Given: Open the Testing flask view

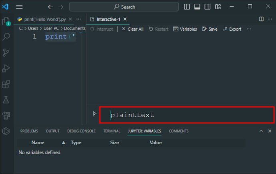Looking at the screenshot, I should tap(6, 100).
